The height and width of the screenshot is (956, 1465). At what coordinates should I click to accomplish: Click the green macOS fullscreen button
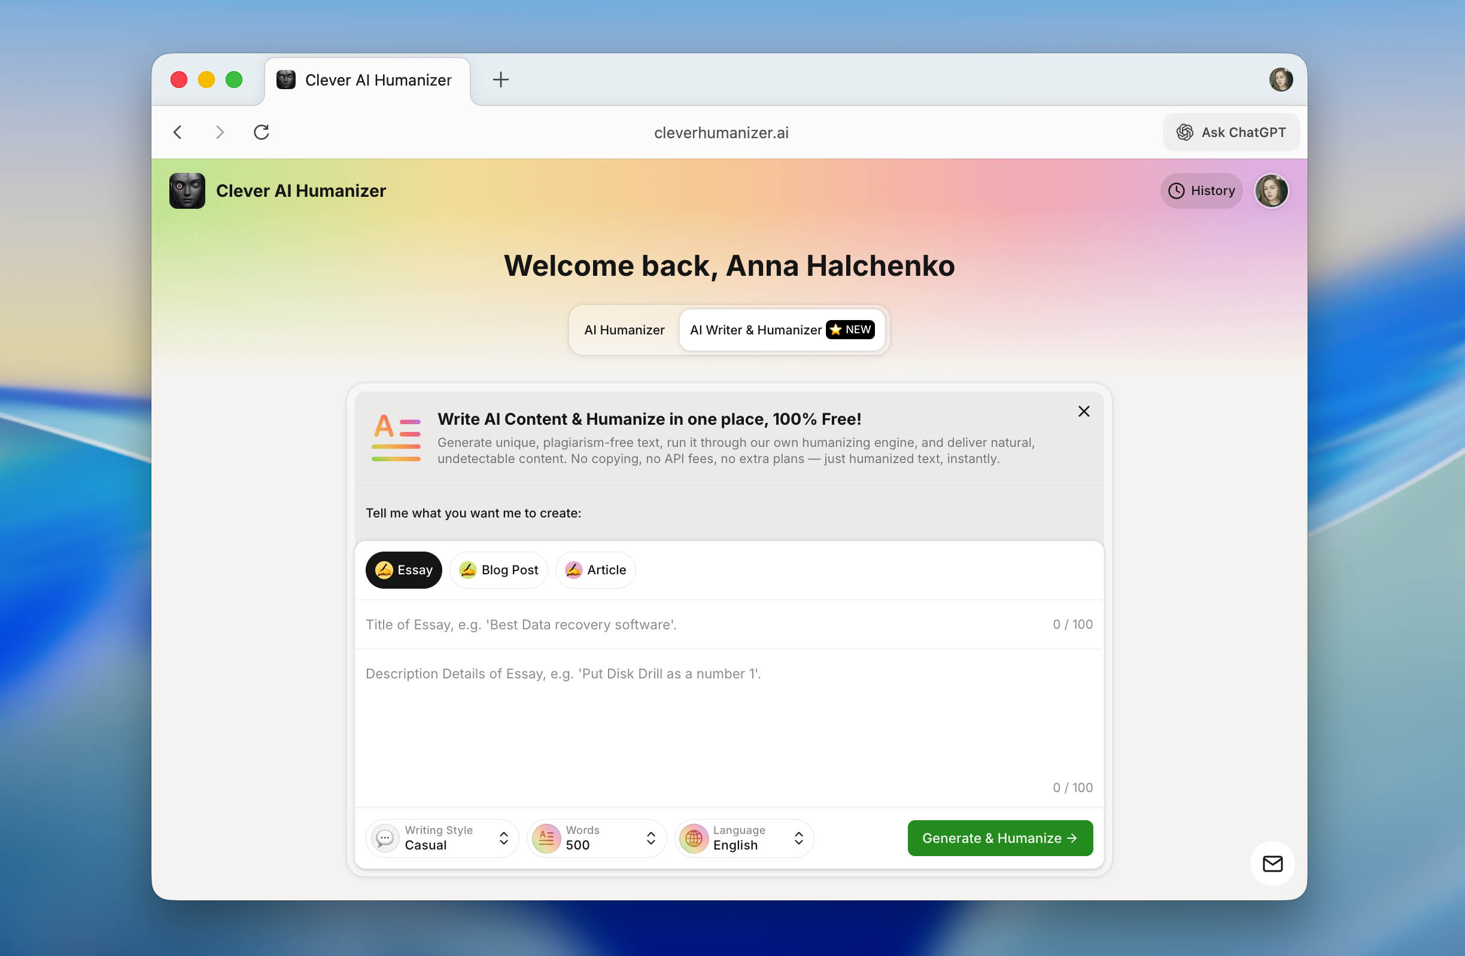click(234, 80)
